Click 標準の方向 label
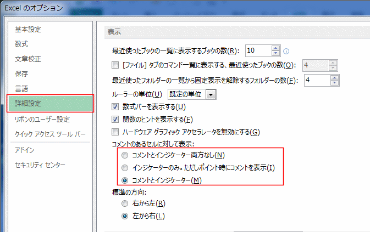 pos(129,192)
